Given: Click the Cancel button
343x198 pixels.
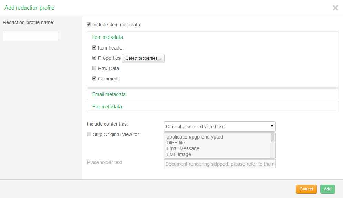Looking at the screenshot, I should [306, 189].
